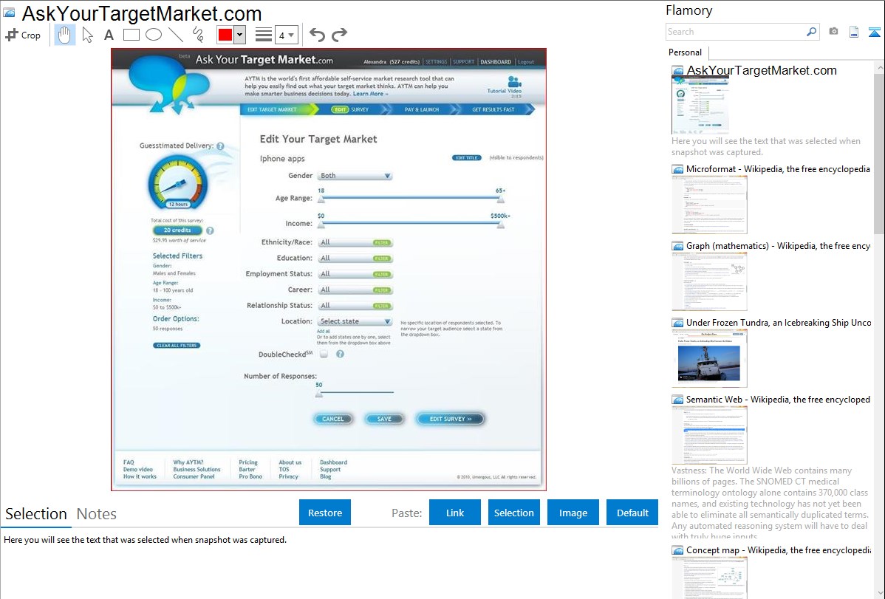
Task: Open the icebreaking ship snapshot thumbnail
Action: 709,358
